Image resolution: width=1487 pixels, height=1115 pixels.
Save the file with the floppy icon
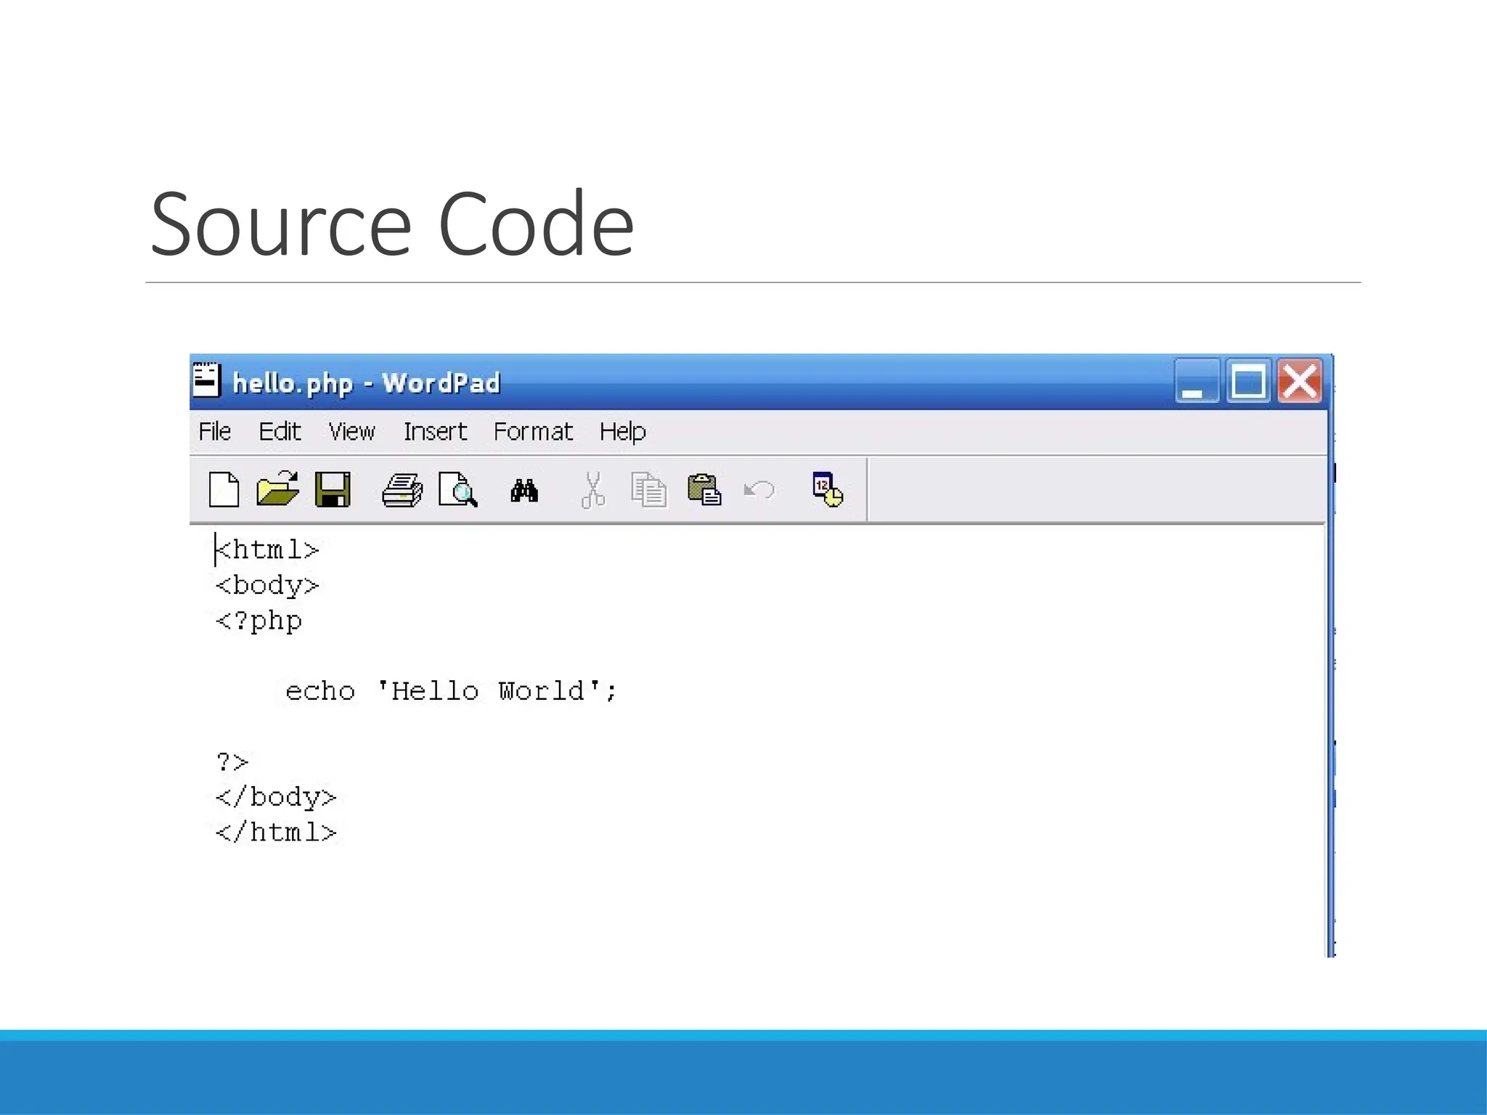[333, 489]
